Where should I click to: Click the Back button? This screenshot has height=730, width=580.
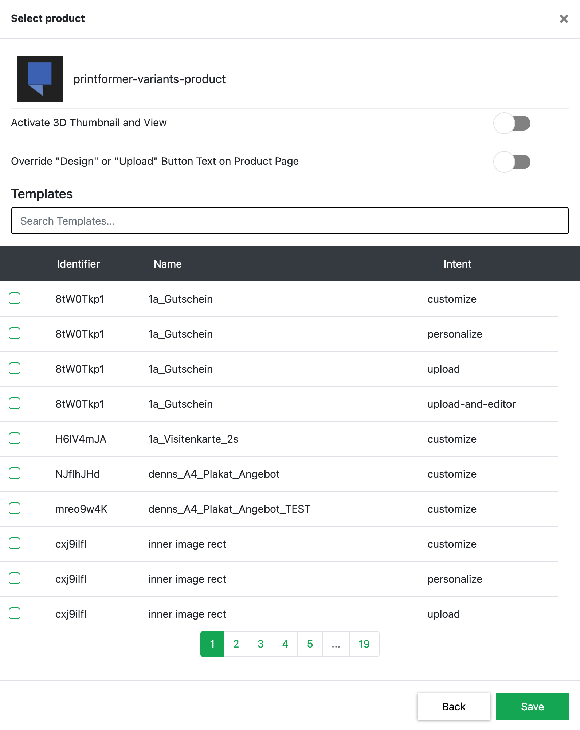tap(454, 706)
